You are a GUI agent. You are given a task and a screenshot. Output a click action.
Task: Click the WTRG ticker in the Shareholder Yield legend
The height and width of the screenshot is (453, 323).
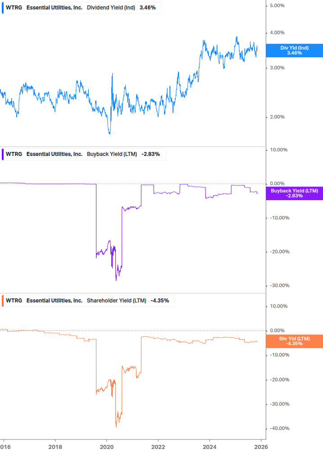tap(14, 301)
